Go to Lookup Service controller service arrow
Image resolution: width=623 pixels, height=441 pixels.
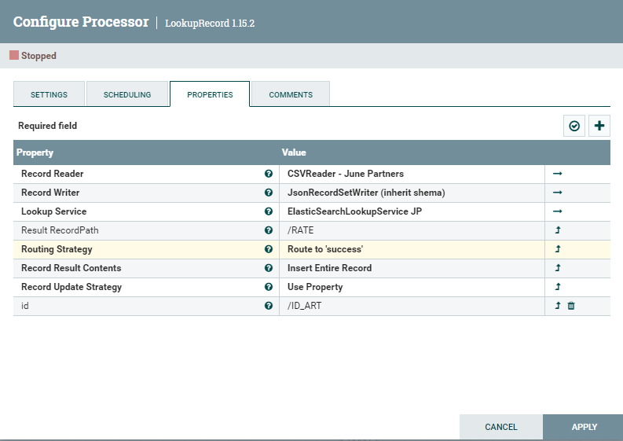(558, 211)
